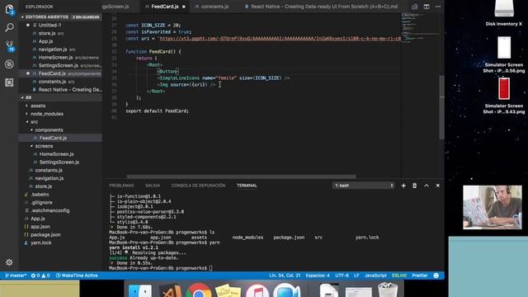Image resolution: width=528 pixels, height=297 pixels.
Task: Open constants.js under src folder
Action: 49,171
